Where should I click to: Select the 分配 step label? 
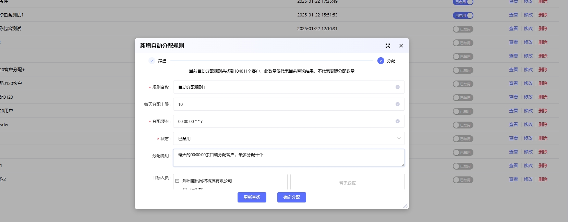(x=391, y=61)
